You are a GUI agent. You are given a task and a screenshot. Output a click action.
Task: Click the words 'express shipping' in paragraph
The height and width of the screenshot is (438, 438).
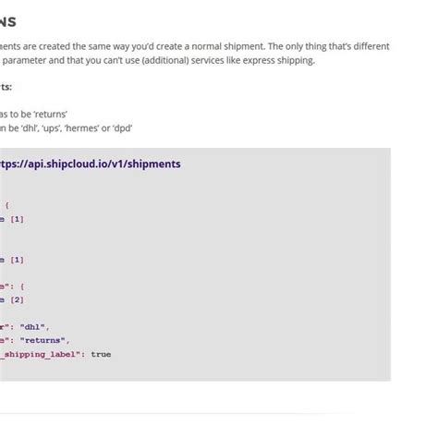[278, 60]
